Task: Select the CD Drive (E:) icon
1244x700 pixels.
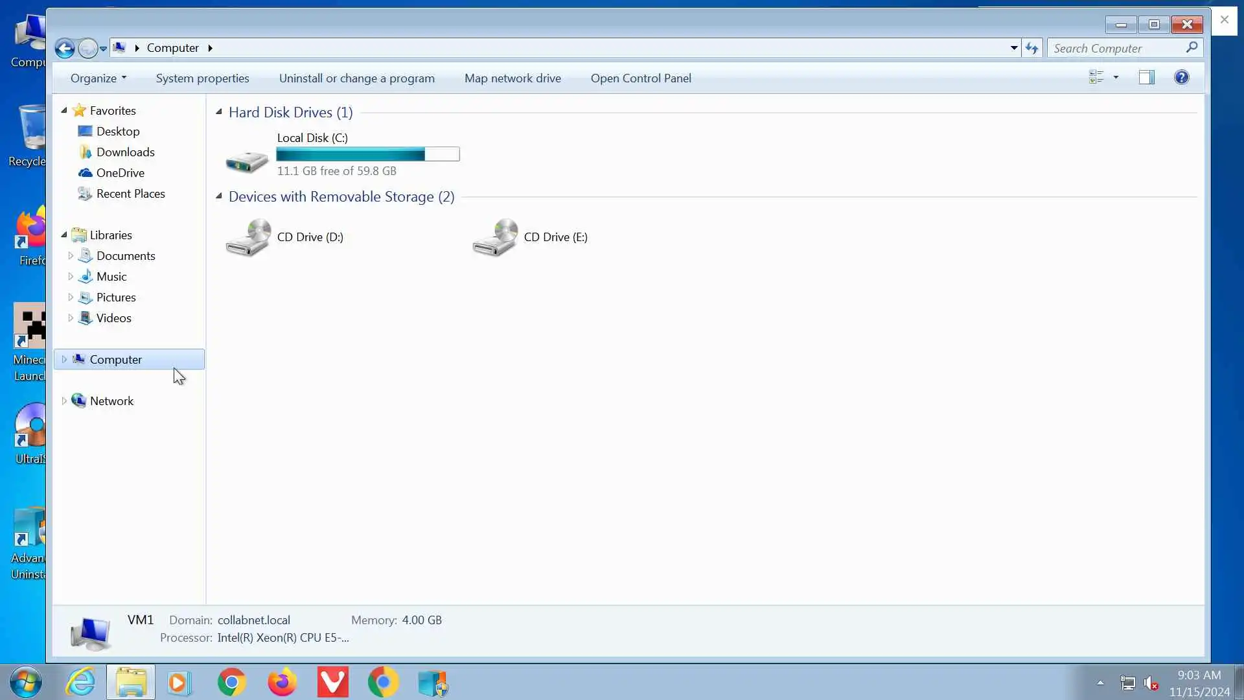Action: [x=495, y=237]
